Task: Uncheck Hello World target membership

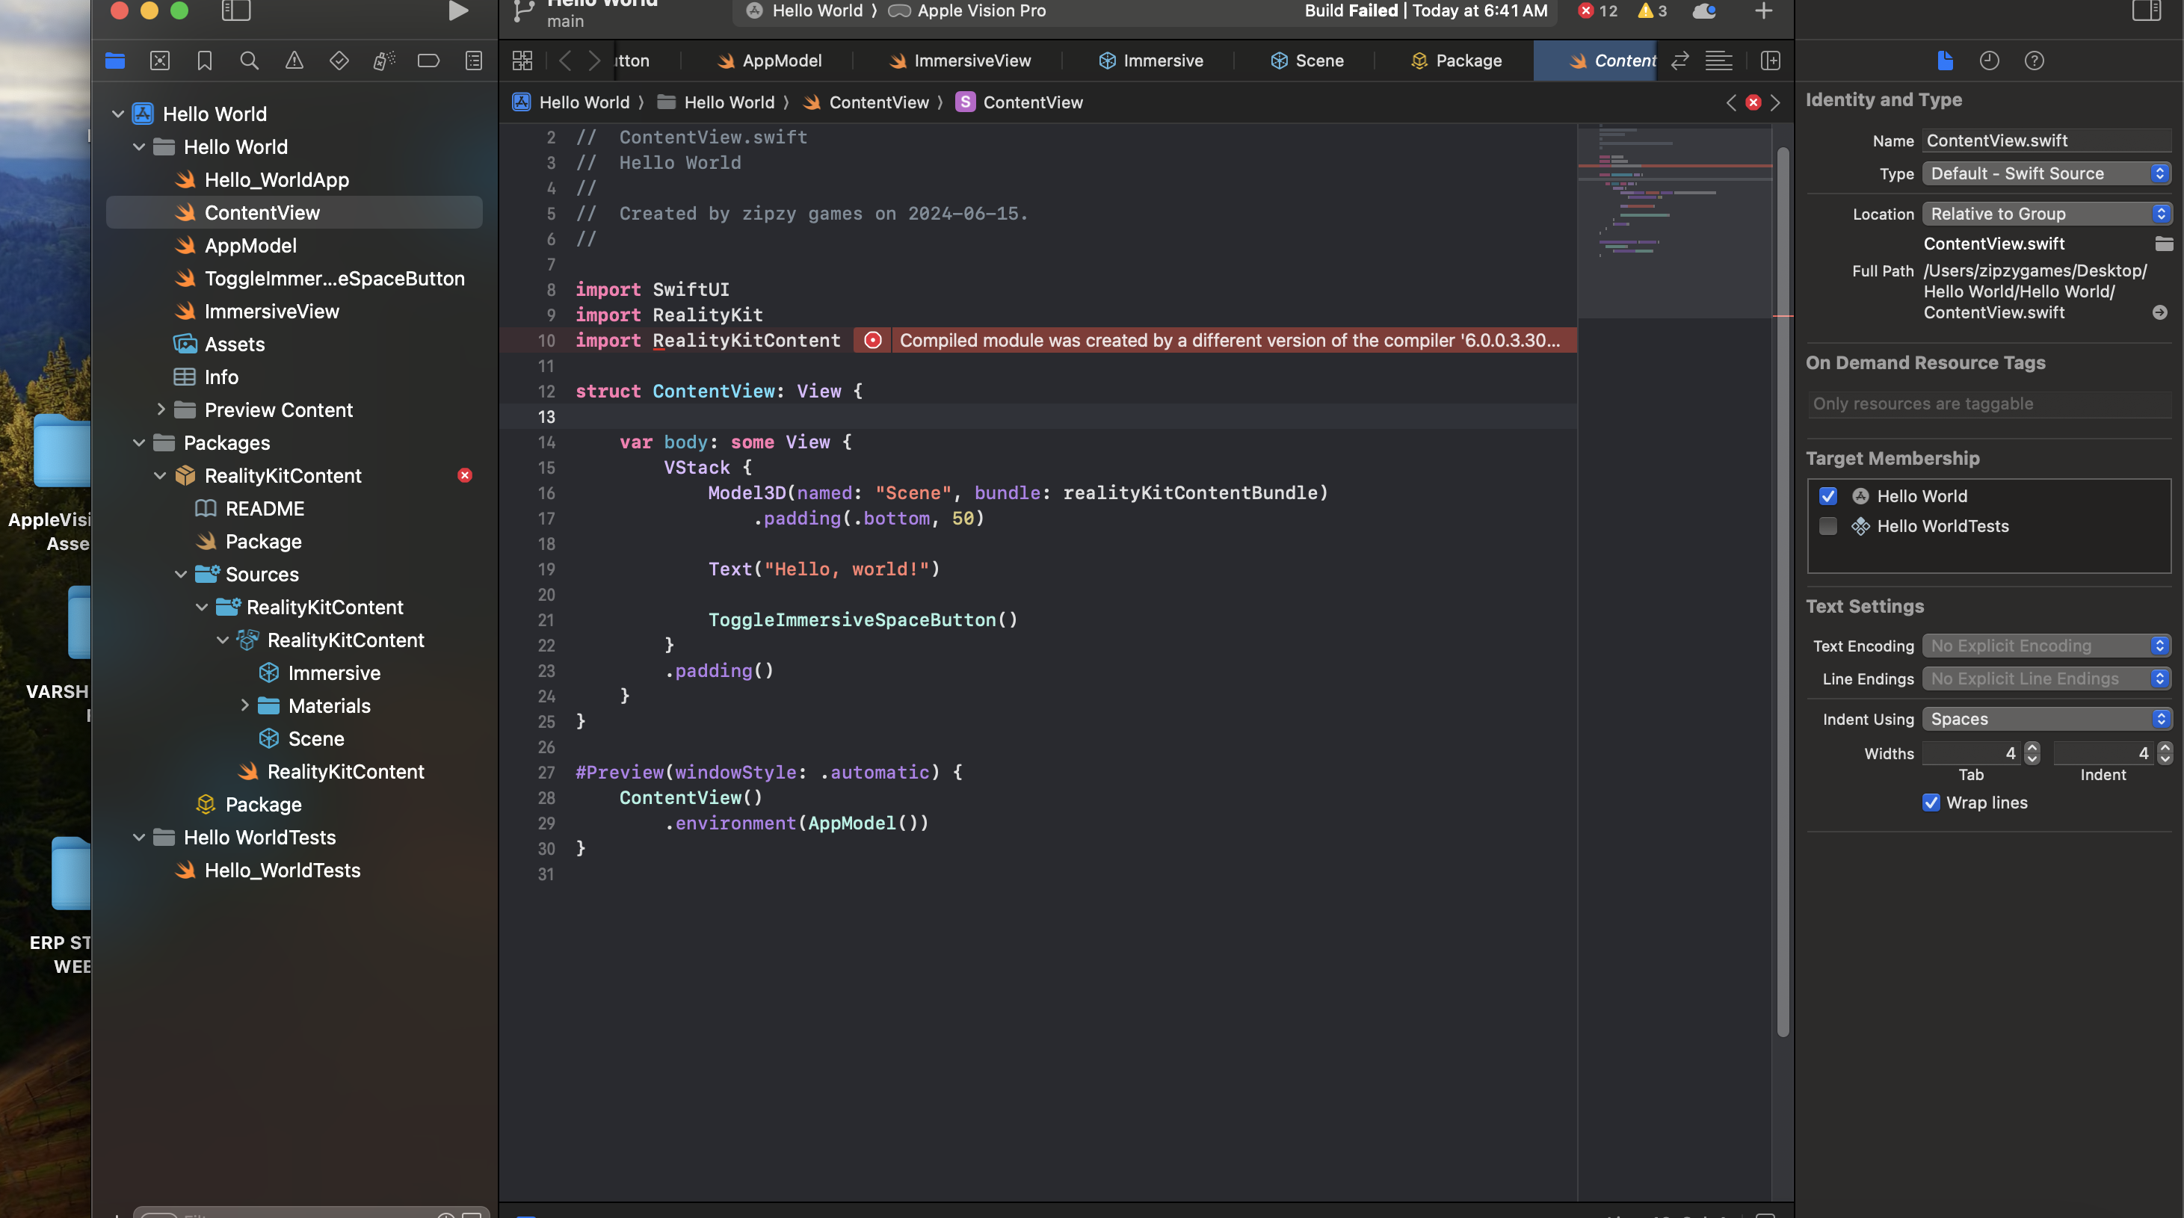Action: click(1828, 497)
